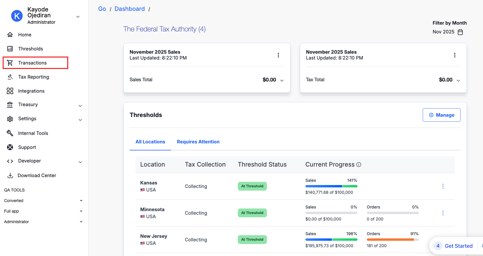Open Support in the sidebar

[27, 147]
